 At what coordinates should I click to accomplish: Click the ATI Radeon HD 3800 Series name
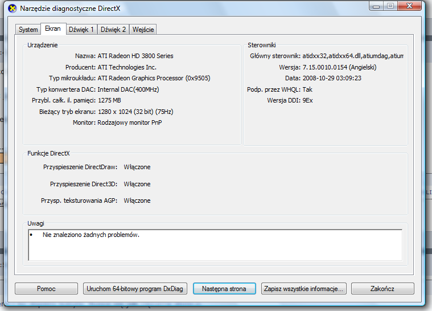click(135, 56)
